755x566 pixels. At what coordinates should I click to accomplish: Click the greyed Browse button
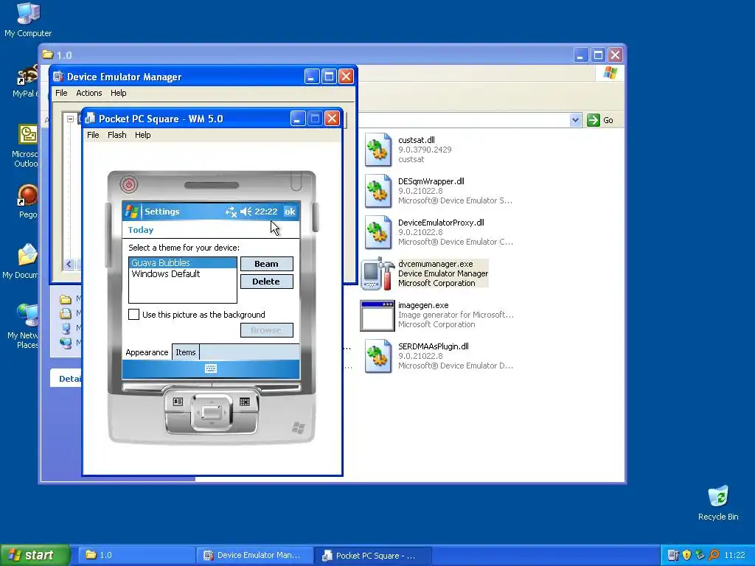coord(266,330)
